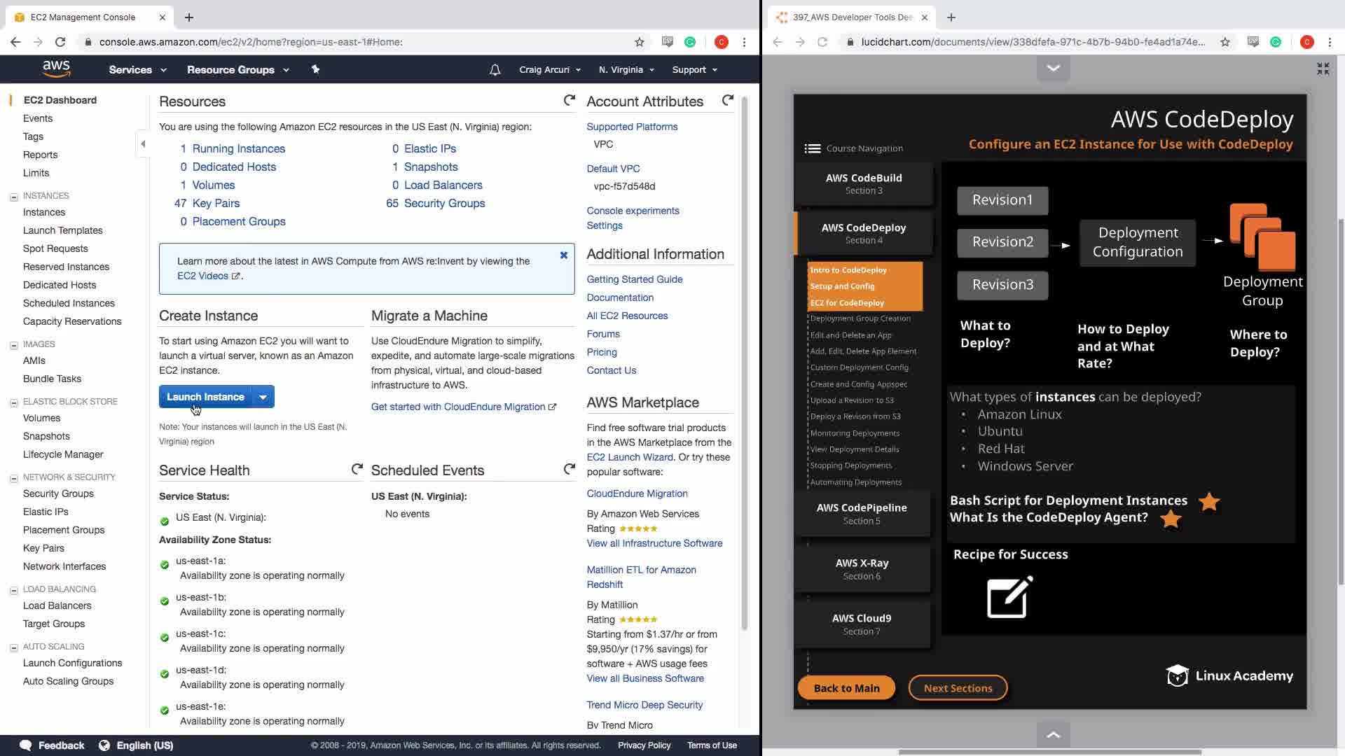
Task: Open the notifications bell icon
Action: [495, 69]
